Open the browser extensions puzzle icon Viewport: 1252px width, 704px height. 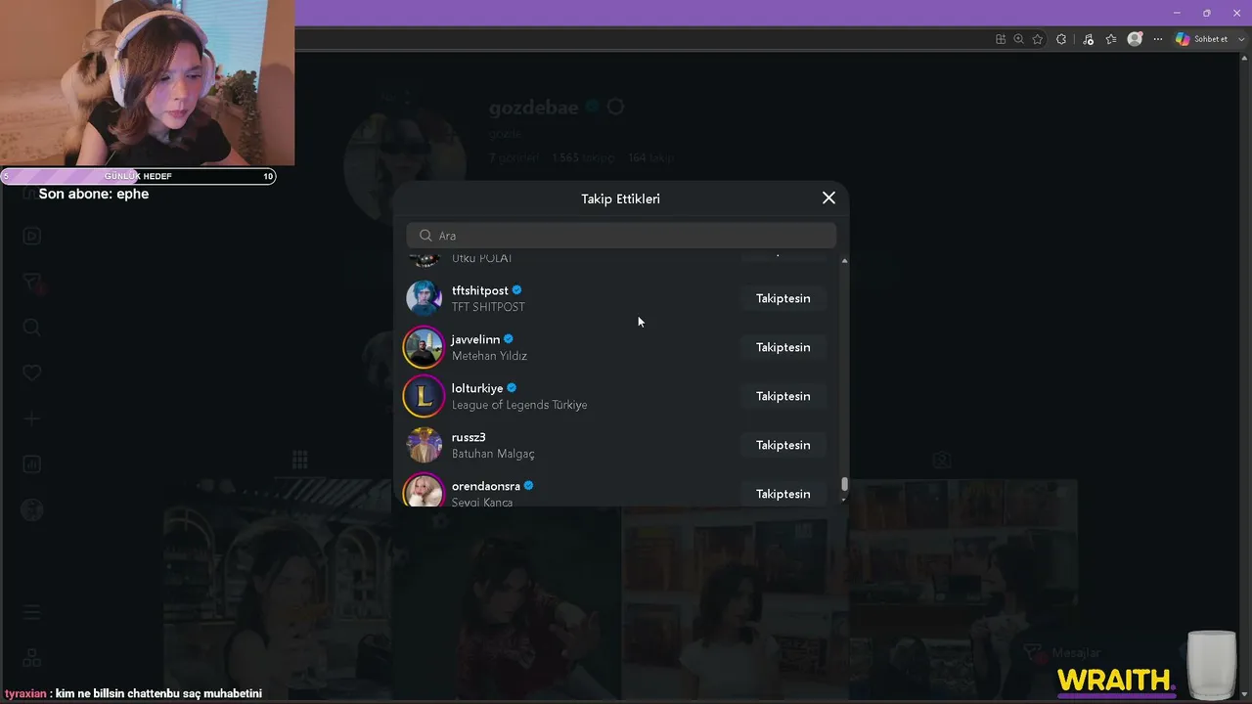[x=1061, y=39]
